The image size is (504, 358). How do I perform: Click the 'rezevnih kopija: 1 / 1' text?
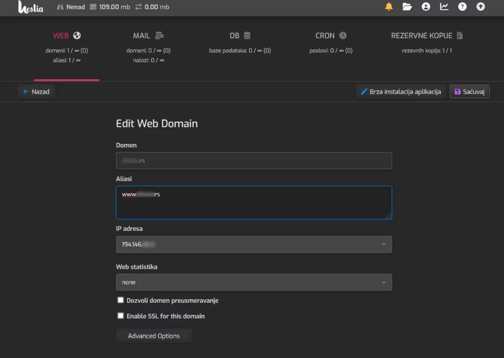(x=427, y=51)
